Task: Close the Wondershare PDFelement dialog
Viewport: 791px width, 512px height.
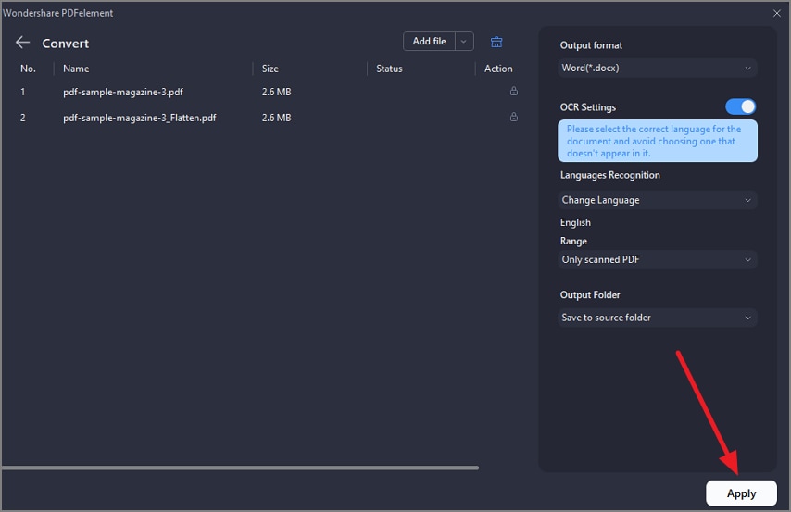Action: (777, 13)
